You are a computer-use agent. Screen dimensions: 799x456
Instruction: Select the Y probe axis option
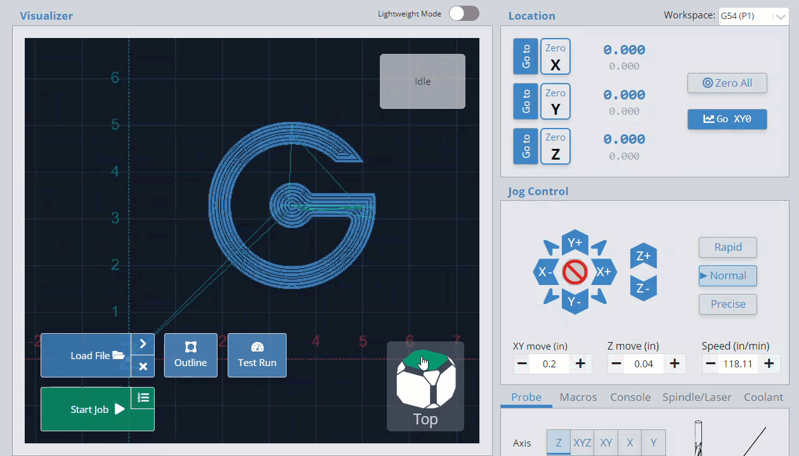click(x=654, y=443)
